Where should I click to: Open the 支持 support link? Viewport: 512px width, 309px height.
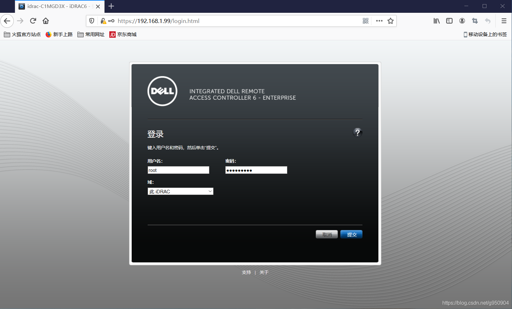(246, 273)
